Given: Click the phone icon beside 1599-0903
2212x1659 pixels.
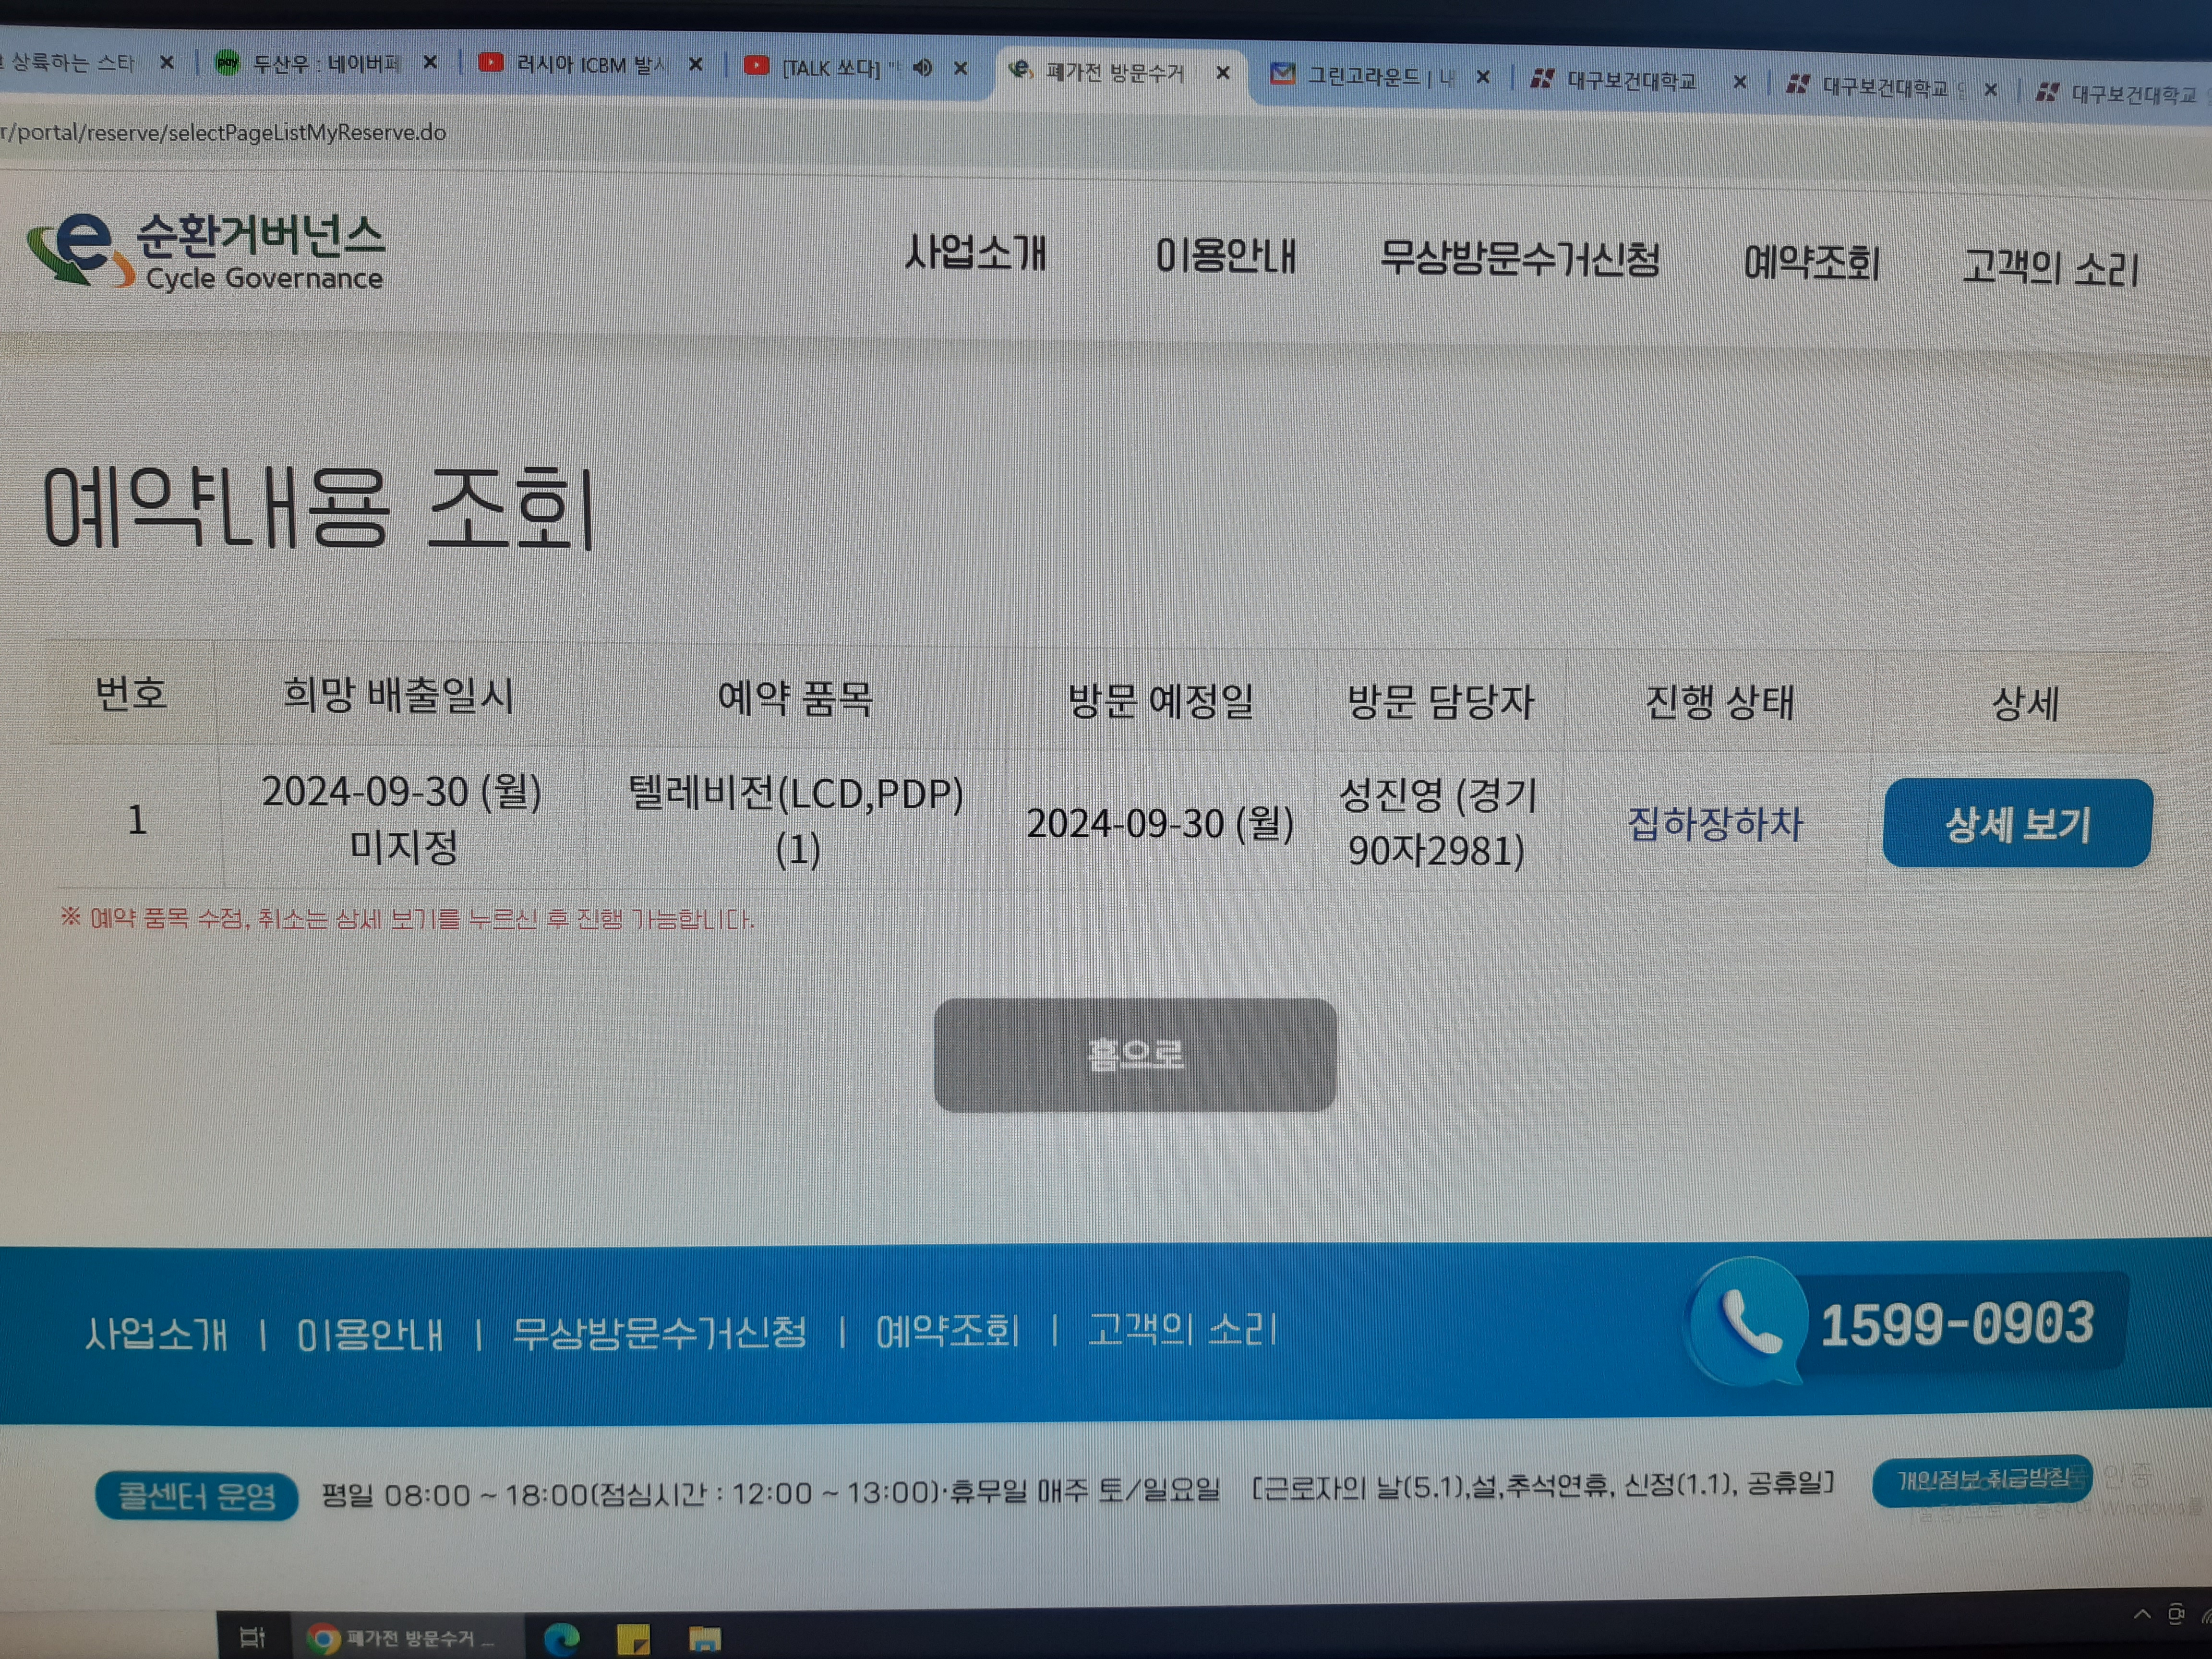Looking at the screenshot, I should (x=1748, y=1321).
